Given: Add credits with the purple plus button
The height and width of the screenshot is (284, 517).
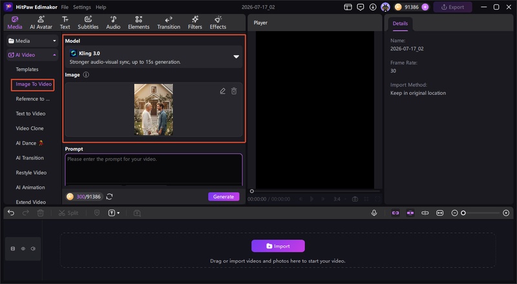Looking at the screenshot, I should click(425, 7).
